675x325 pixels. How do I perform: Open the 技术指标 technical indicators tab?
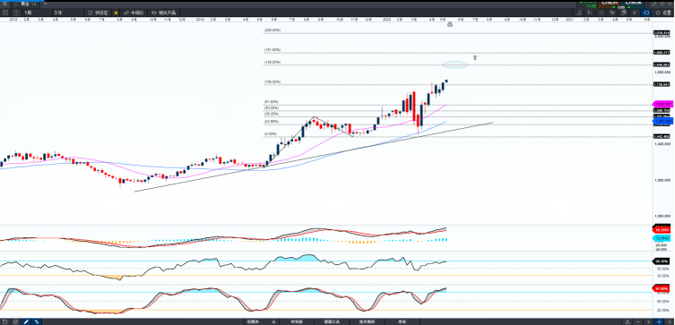point(368,321)
